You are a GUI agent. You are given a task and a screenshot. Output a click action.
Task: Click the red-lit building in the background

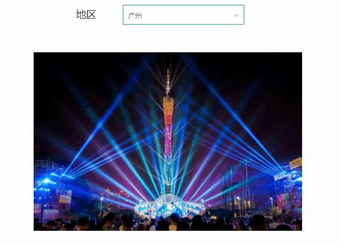coord(115,193)
